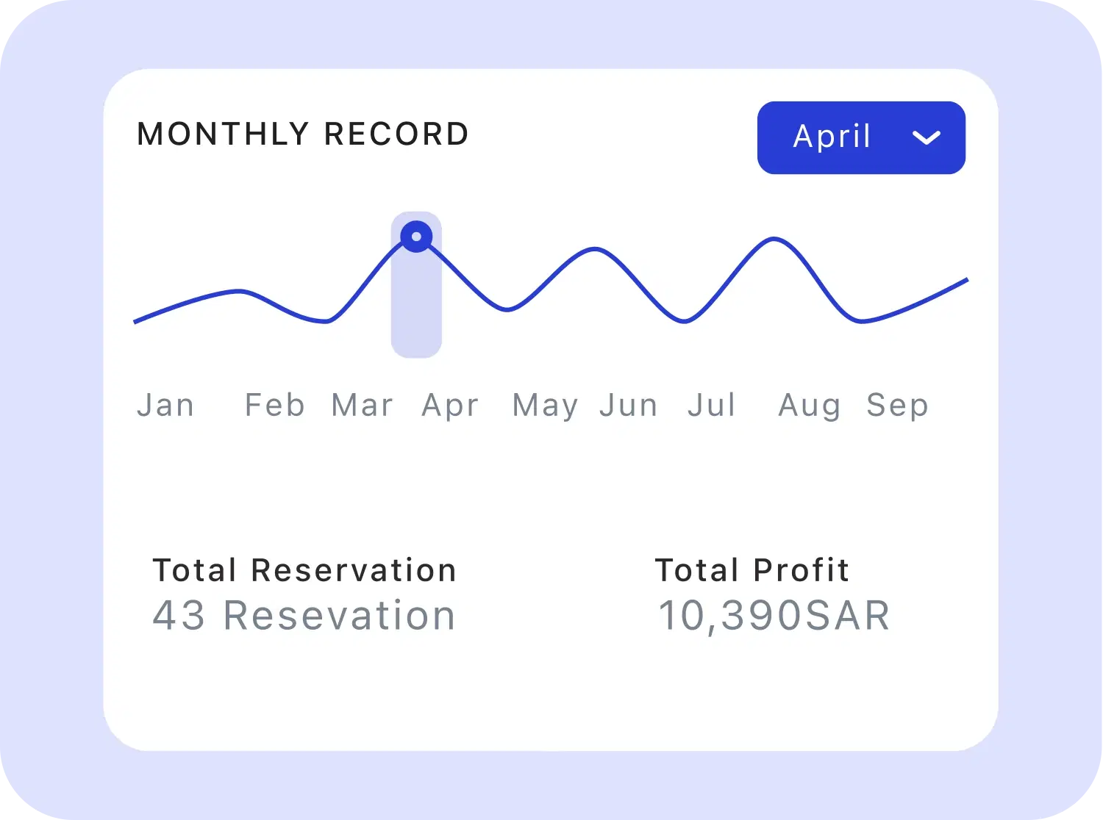Viewport: 1103px width, 820px height.
Task: Click the Total Reservation label
Action: (x=304, y=570)
